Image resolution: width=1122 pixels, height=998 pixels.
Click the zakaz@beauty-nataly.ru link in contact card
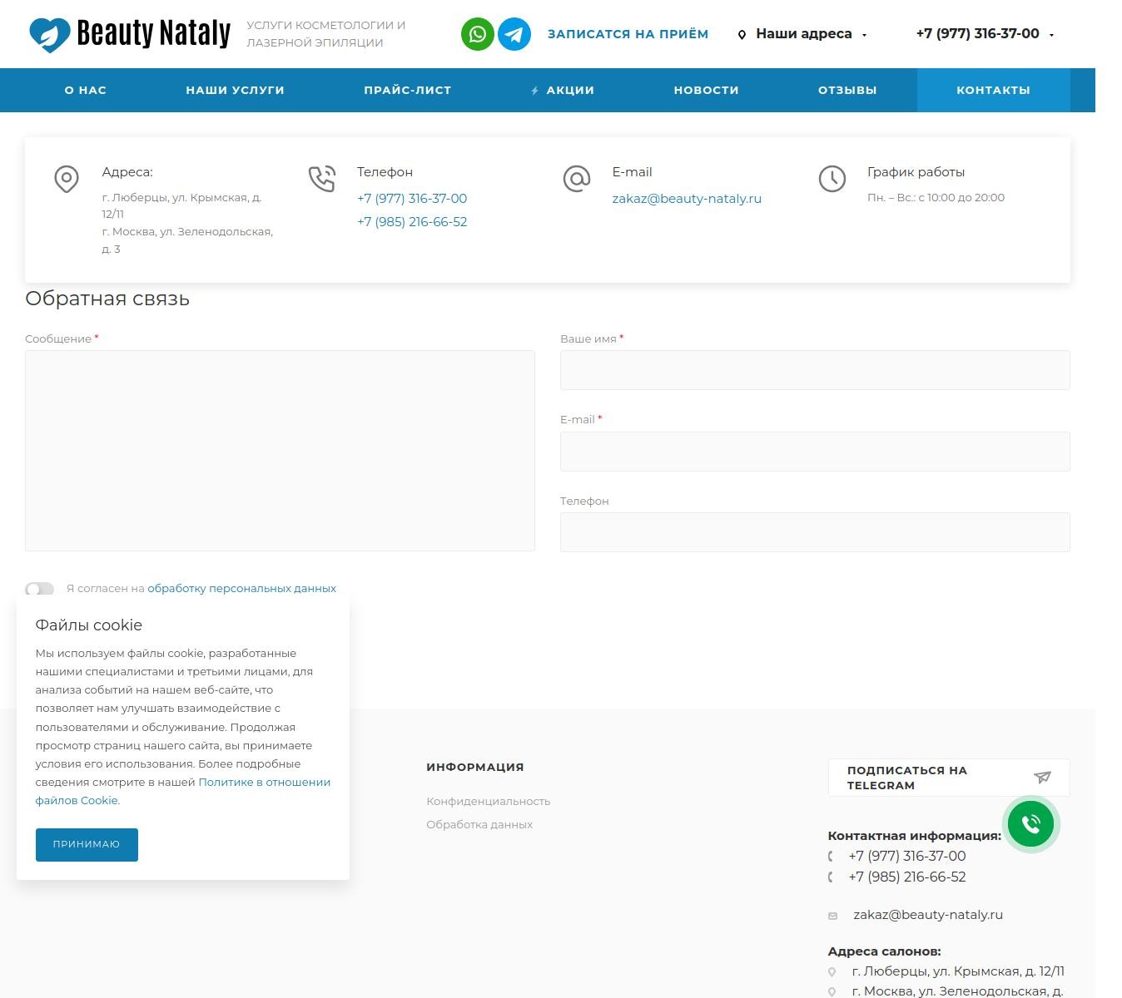point(687,199)
